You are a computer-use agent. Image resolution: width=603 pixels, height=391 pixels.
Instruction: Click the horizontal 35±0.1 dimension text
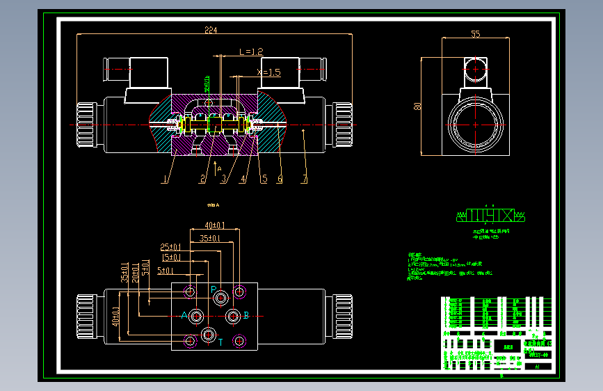(209, 239)
